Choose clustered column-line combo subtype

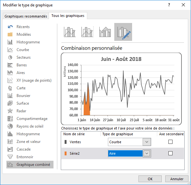click(70, 32)
